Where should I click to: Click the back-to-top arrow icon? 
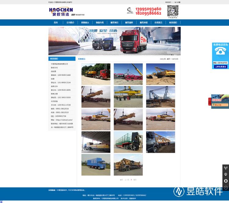[226, 187]
